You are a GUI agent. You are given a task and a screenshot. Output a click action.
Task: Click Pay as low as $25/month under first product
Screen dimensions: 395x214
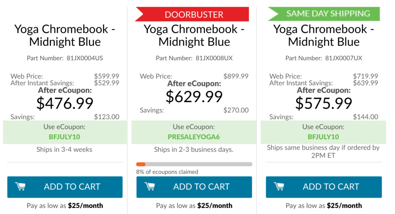(65, 206)
